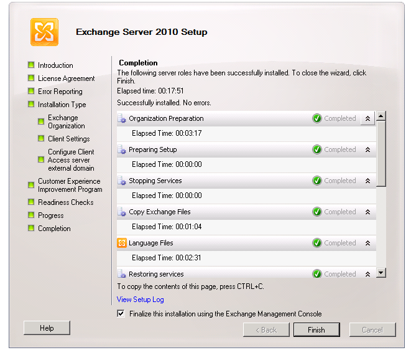Click Elapsed Time 00:01:04 text
The height and width of the screenshot is (350, 411).
pos(167,227)
